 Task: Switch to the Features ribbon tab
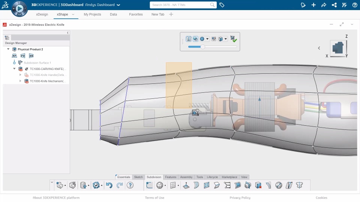[x=171, y=177]
